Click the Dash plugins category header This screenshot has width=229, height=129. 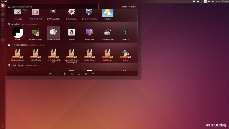click(17, 65)
